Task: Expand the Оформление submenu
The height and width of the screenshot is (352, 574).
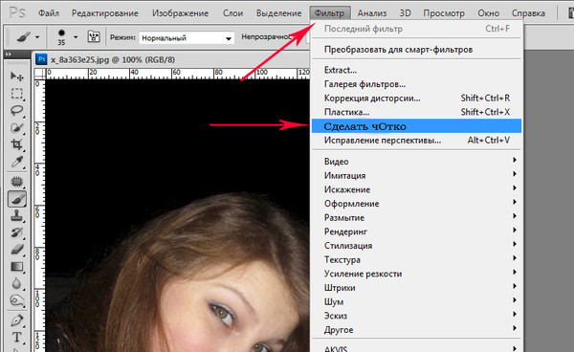Action: (416, 204)
